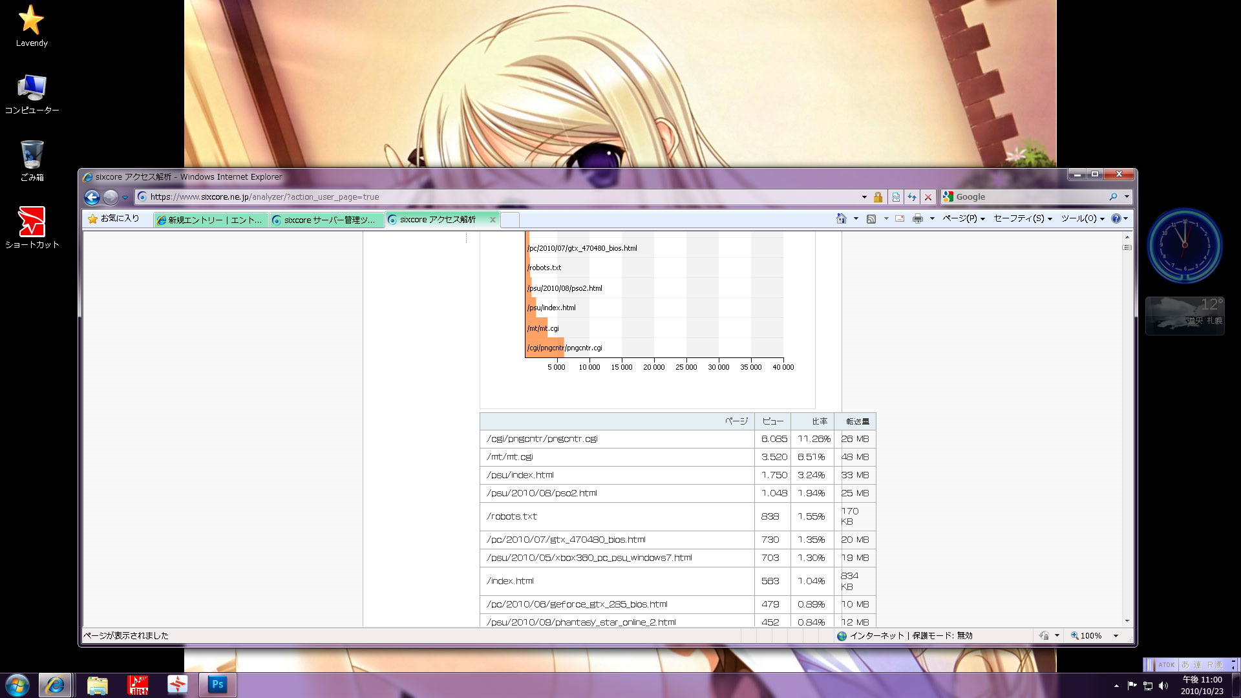This screenshot has height=698, width=1241.
Task: Open the search provider dropdown arrow
Action: (x=1127, y=197)
